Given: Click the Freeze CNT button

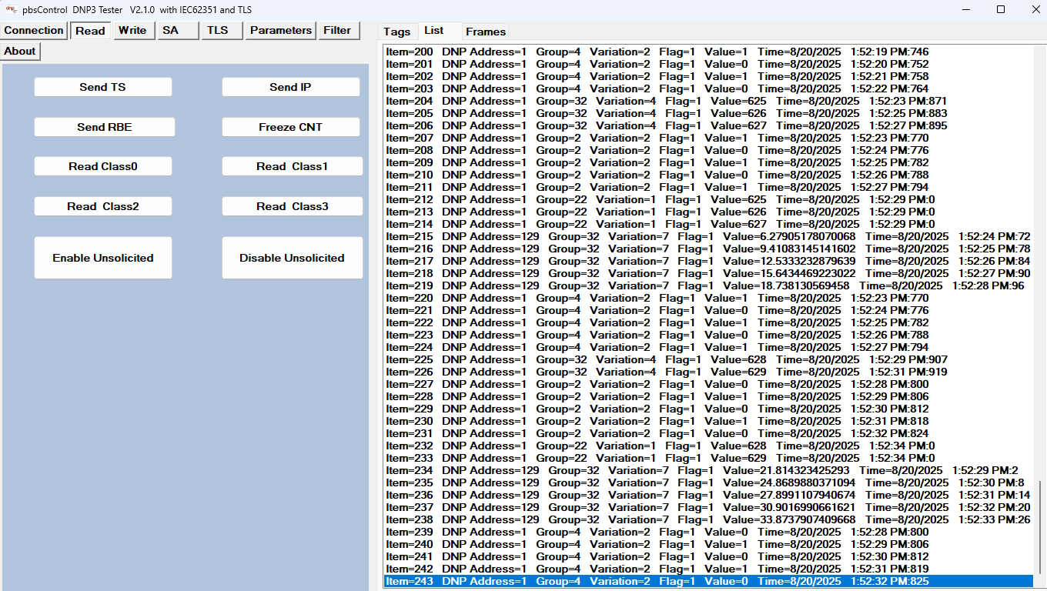Looking at the screenshot, I should click(x=290, y=126).
